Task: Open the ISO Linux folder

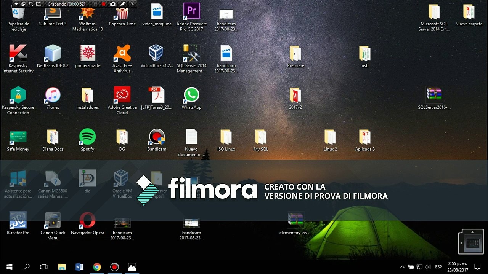Action: pyautogui.click(x=226, y=140)
